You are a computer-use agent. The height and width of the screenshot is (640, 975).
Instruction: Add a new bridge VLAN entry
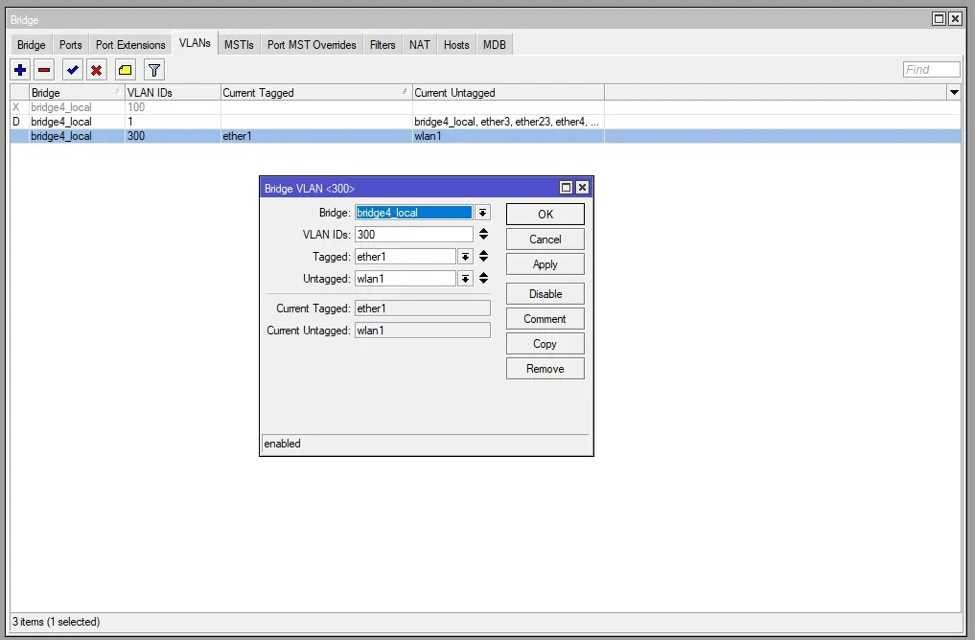pos(19,69)
